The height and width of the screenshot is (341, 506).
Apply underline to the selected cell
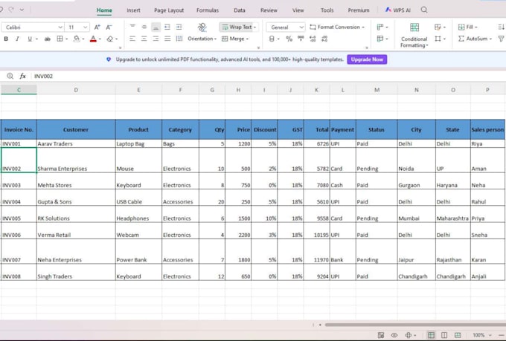point(30,39)
